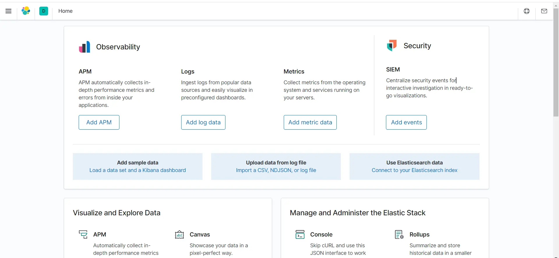
Task: Click Visualize and Explore Data heading
Action: tap(117, 213)
